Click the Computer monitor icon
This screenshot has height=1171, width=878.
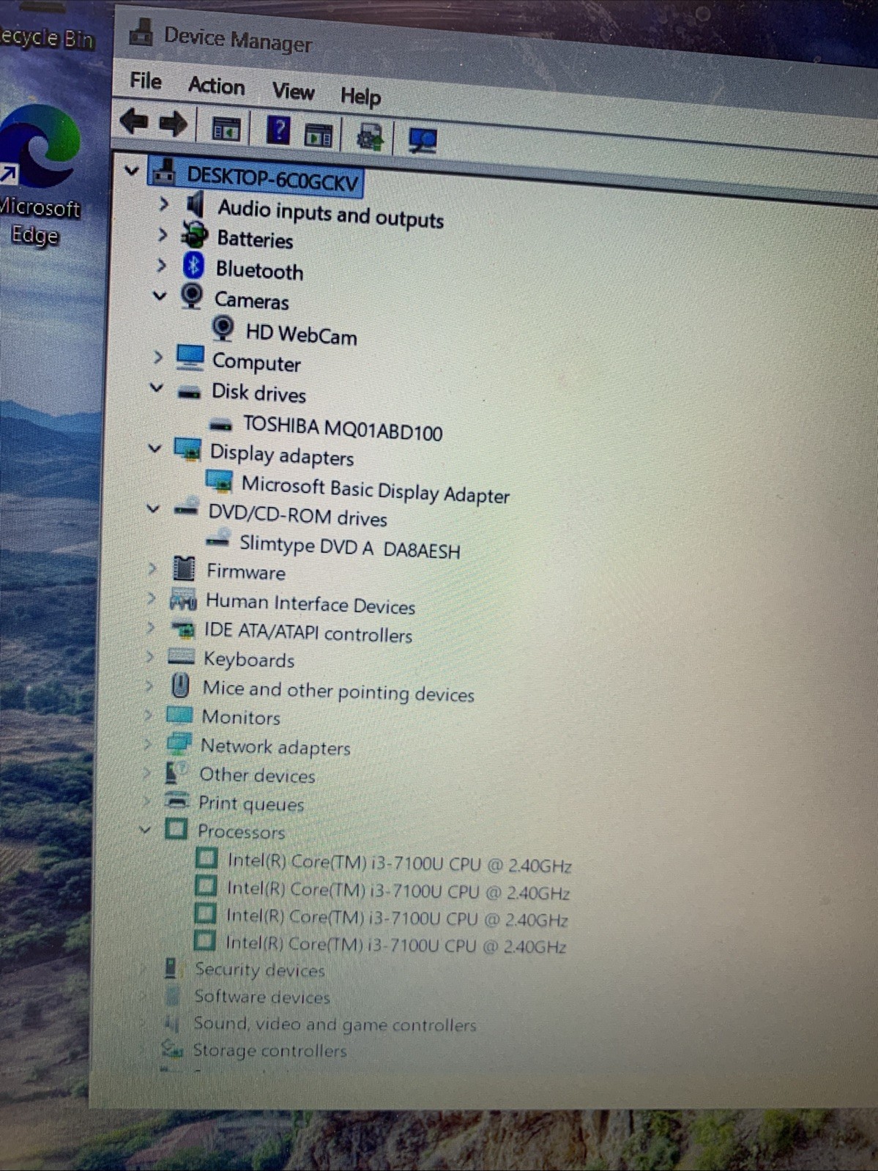(190, 357)
